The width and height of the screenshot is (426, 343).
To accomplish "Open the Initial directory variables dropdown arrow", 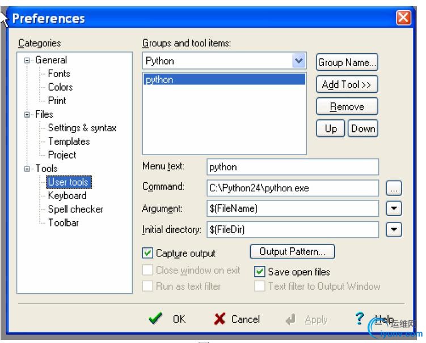I will pyautogui.click(x=394, y=230).
